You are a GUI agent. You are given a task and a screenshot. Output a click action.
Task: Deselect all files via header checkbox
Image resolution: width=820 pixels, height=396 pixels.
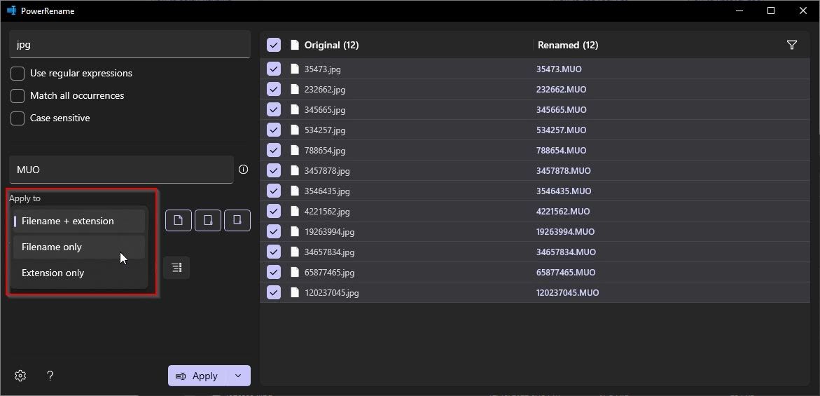[274, 45]
